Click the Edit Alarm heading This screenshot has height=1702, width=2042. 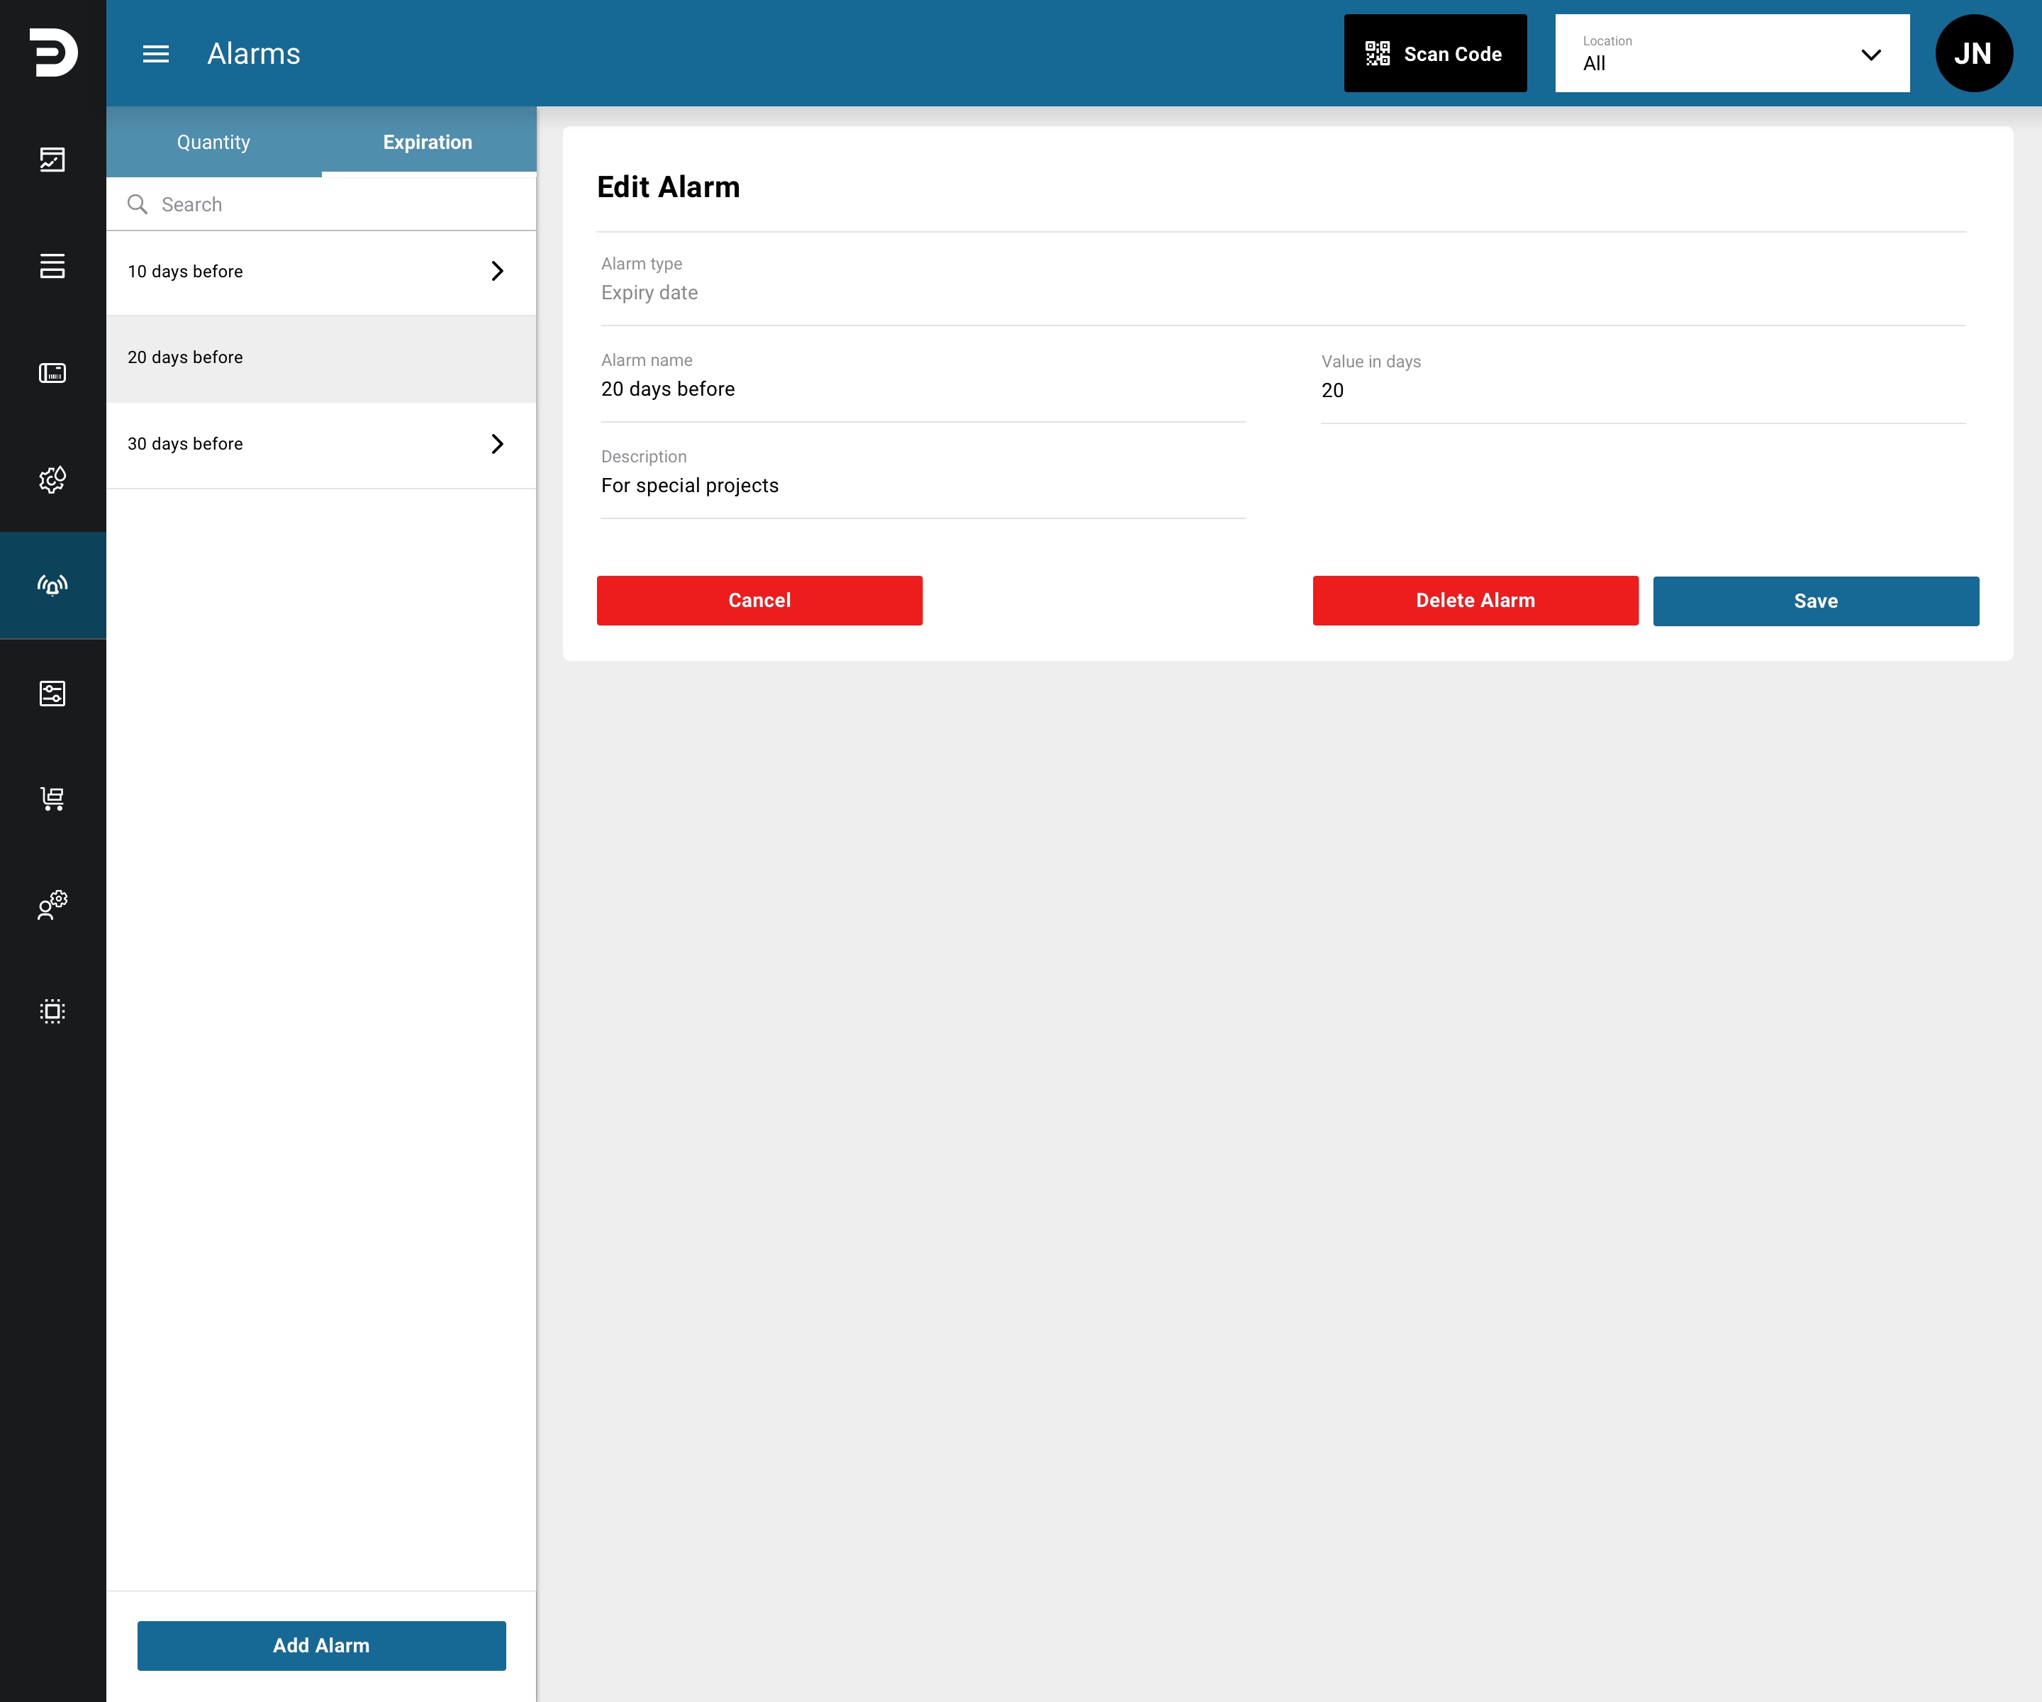coord(668,187)
